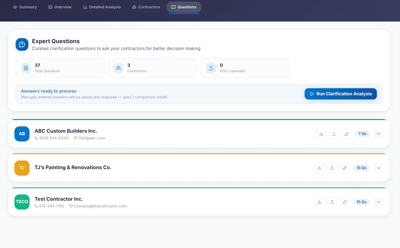Expand Test Contractor Inc. questions
Viewport: 400px width, 248px height.
click(x=378, y=202)
